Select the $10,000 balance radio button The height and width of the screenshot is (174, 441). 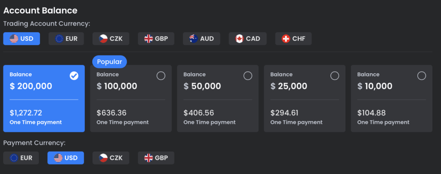(x=422, y=76)
